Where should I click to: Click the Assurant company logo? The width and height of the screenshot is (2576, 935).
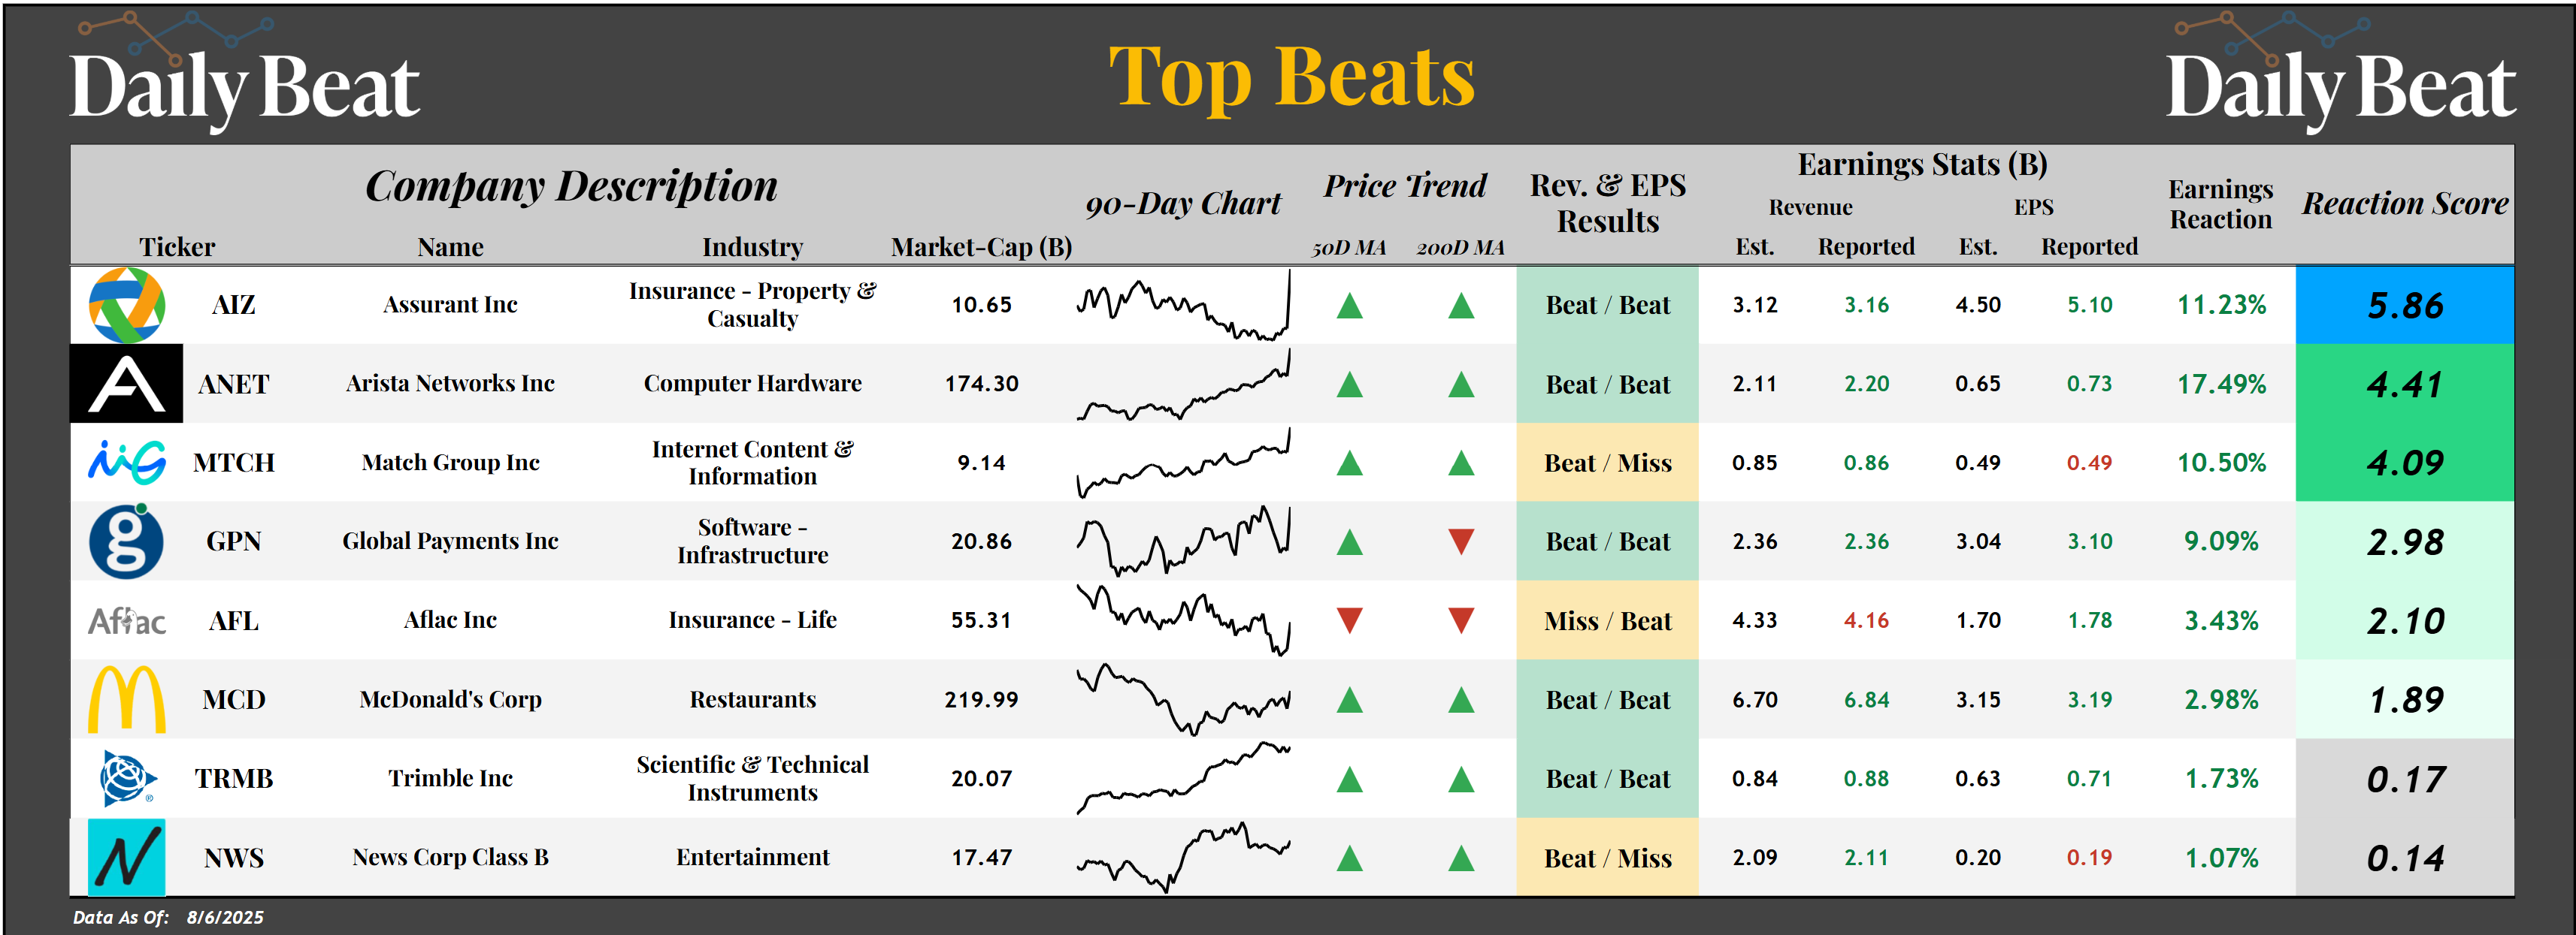coord(127,305)
